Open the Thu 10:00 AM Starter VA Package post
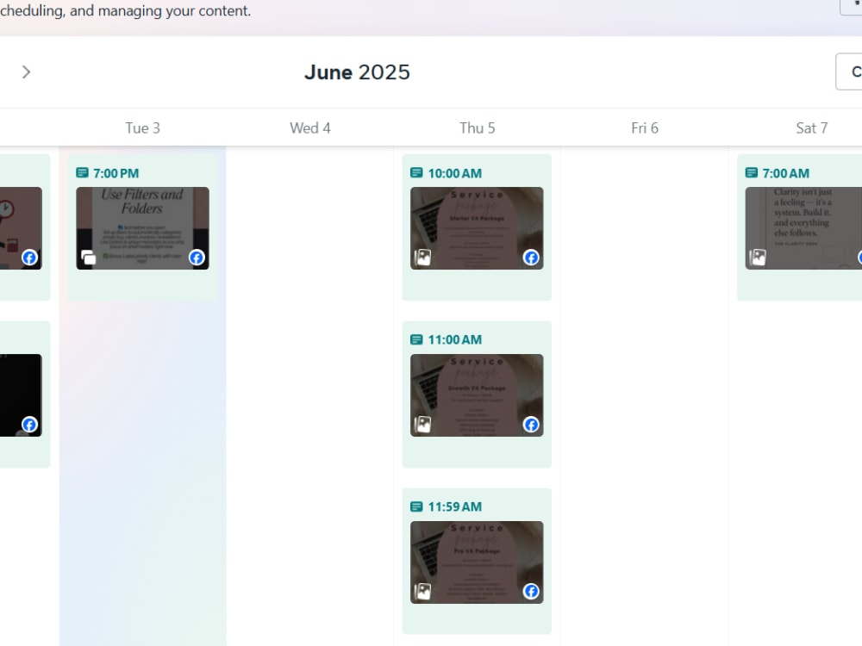This screenshot has height=646, width=862. pyautogui.click(x=477, y=228)
